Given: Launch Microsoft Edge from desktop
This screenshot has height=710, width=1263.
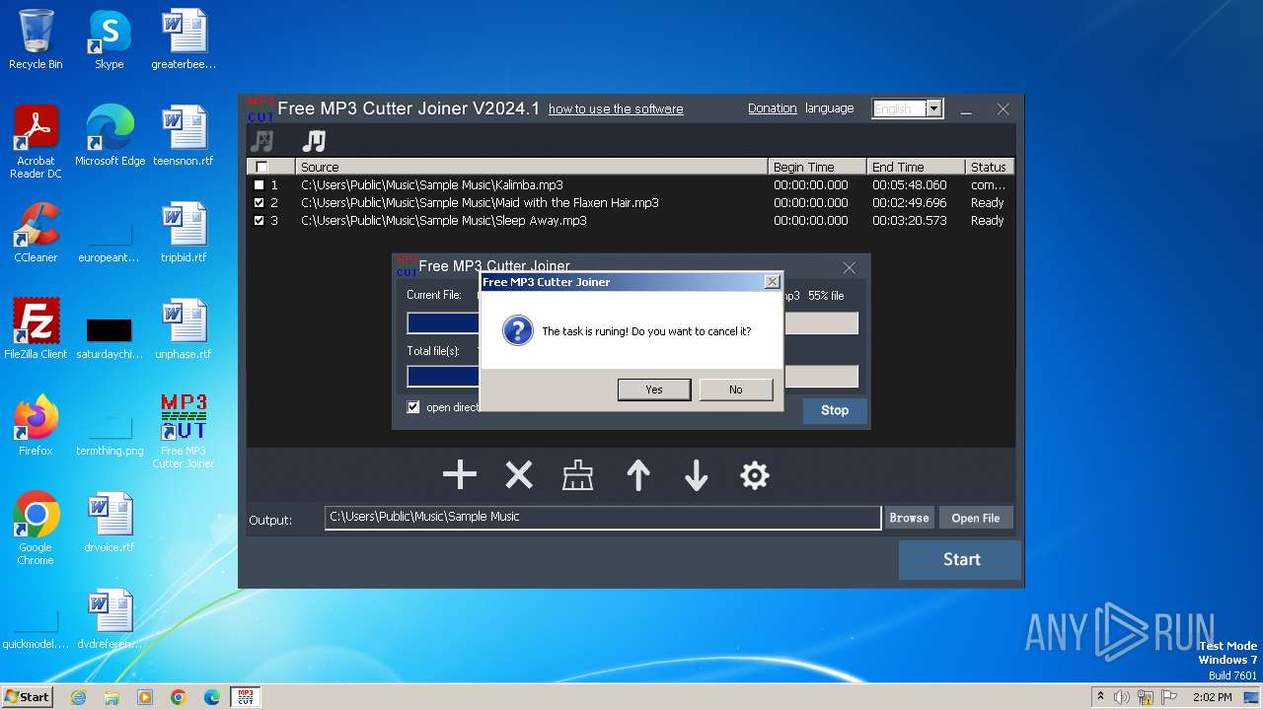Looking at the screenshot, I should tap(110, 136).
